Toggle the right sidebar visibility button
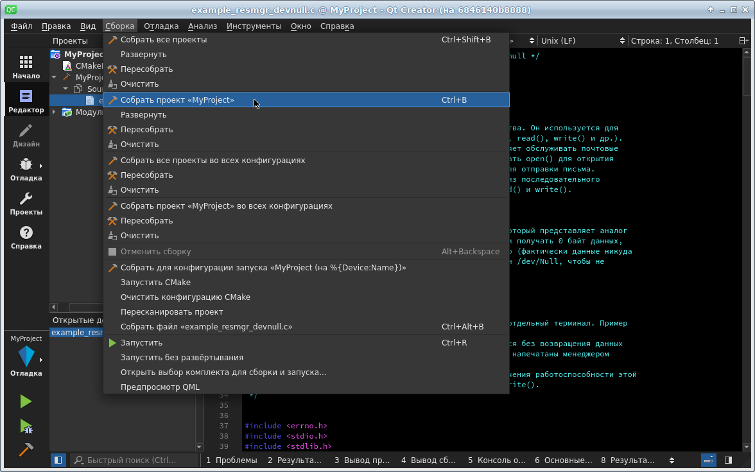Image resolution: width=755 pixels, height=472 pixels. 728,460
